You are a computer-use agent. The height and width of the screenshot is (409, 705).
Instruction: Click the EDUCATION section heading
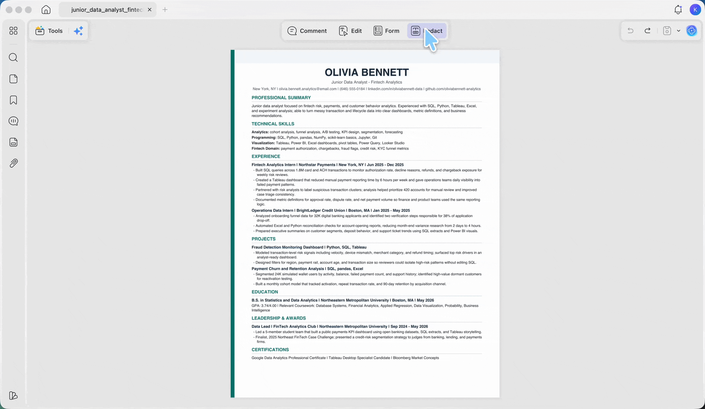[x=265, y=292]
